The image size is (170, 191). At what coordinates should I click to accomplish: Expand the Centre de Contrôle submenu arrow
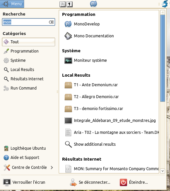pyautogui.click(x=52, y=168)
